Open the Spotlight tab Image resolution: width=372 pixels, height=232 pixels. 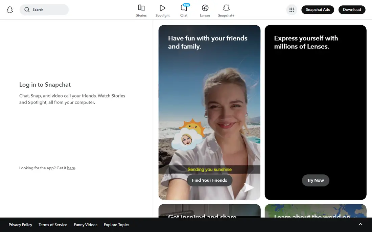163,11
